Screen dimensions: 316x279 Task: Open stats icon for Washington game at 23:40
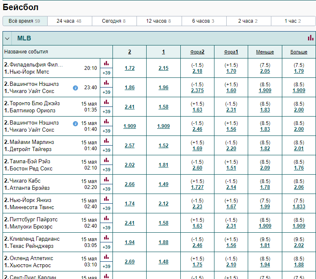(107, 83)
